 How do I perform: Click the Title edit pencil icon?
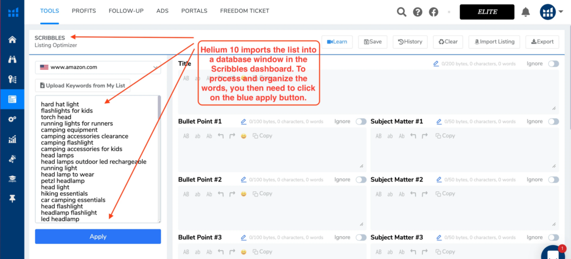click(x=436, y=64)
